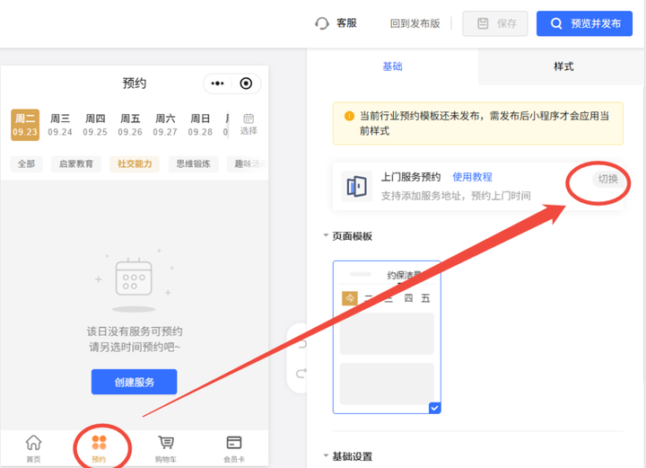Click the blue checkmark on the template thumbnail
The image size is (646, 468).
pyautogui.click(x=434, y=408)
